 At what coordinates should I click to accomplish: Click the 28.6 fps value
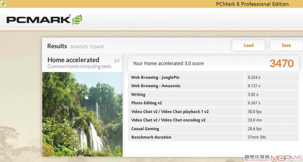[x=255, y=129]
